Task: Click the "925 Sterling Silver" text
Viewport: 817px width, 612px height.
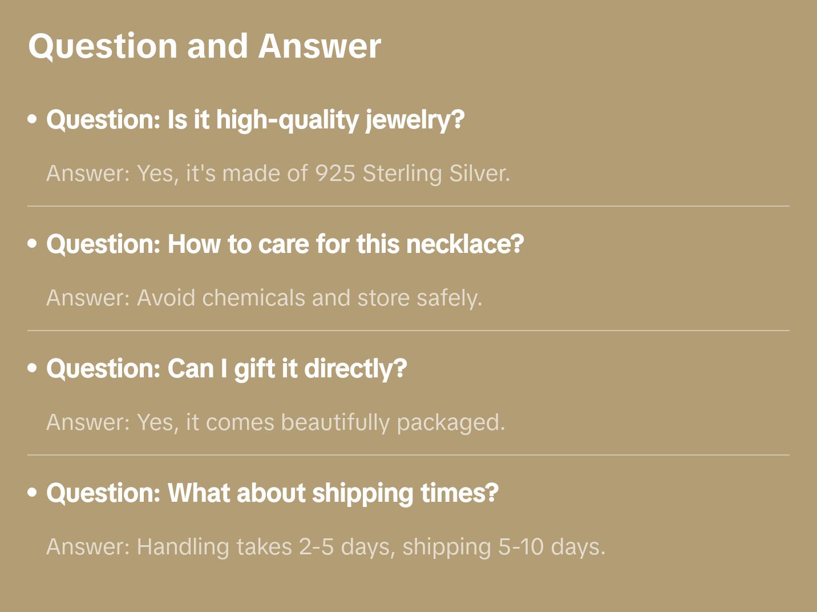Action: click(412, 173)
